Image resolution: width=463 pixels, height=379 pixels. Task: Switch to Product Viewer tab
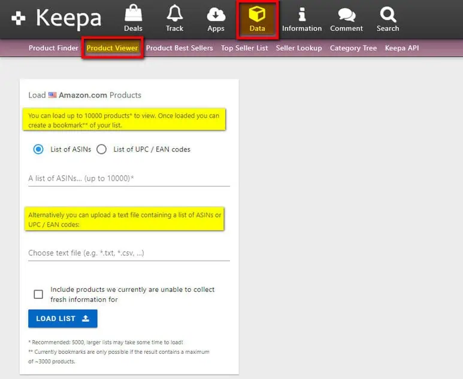tap(112, 48)
